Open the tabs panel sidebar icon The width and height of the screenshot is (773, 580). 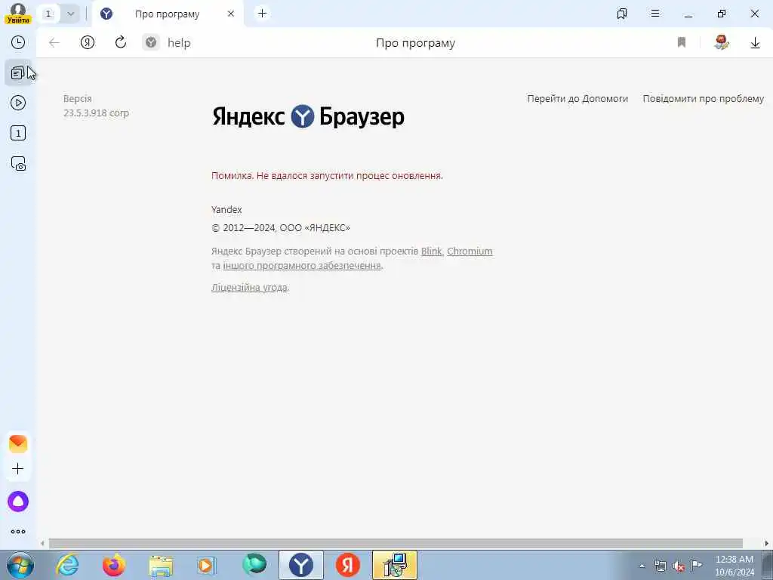18,73
